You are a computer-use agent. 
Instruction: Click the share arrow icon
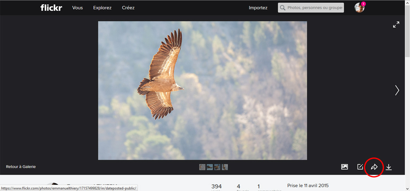tap(374, 167)
